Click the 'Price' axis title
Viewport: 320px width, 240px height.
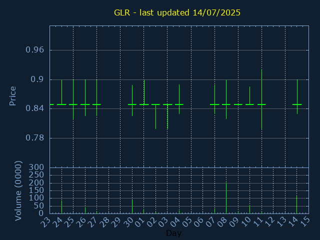[12, 96]
